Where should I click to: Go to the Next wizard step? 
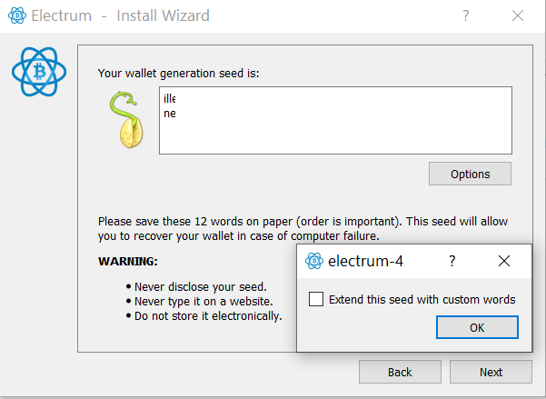(x=491, y=372)
